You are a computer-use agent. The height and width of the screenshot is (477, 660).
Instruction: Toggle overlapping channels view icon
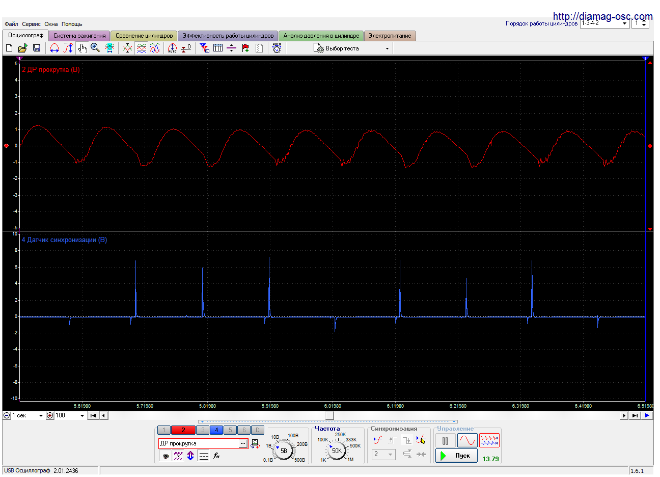[155, 48]
